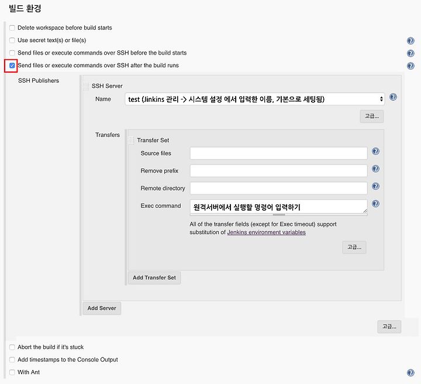
Task: Enable Abort the build if it's stuck
Action: pos(12,347)
